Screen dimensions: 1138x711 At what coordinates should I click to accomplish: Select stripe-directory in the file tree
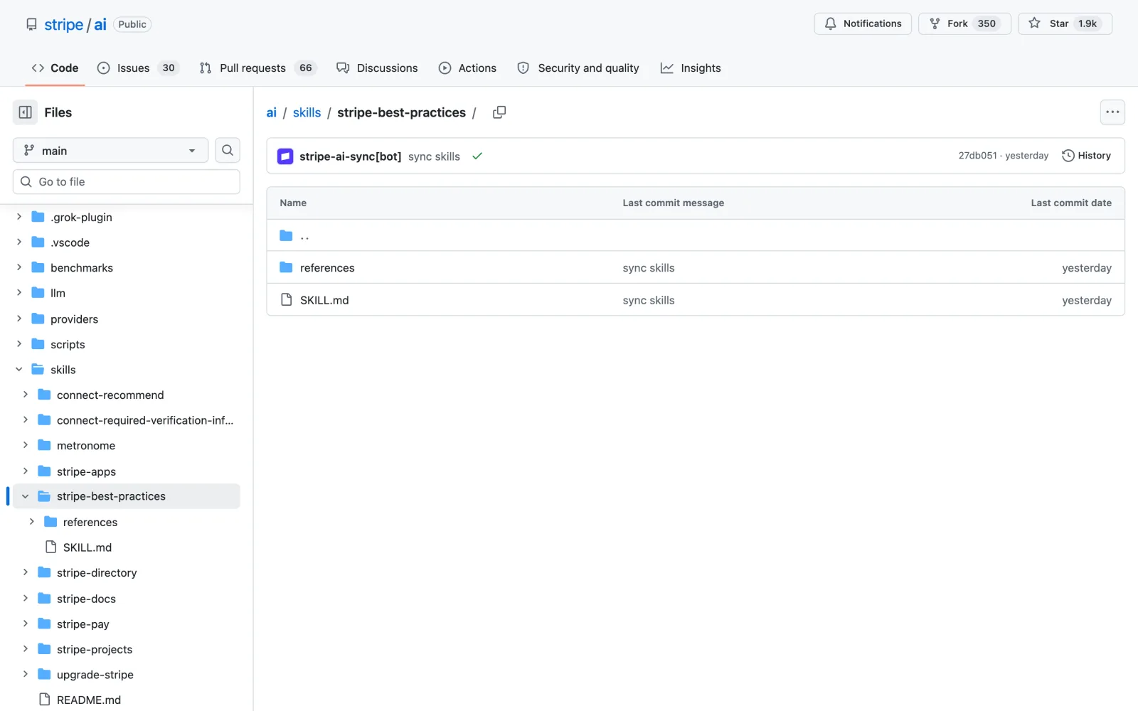coord(97,572)
